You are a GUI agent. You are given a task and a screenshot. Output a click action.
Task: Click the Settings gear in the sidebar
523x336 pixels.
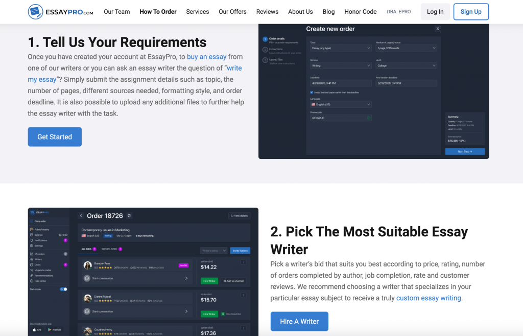pos(32,245)
